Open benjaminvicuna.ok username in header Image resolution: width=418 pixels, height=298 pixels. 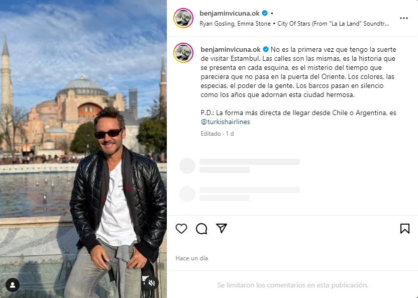(230, 13)
